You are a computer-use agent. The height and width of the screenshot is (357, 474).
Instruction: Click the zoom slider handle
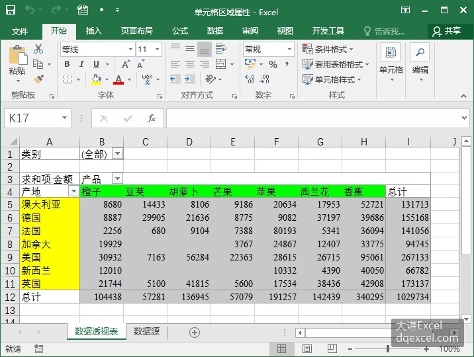(x=388, y=349)
